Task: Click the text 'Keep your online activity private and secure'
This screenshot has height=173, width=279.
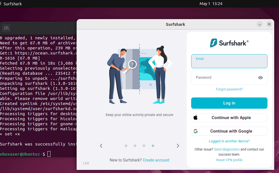Action: tap(139, 115)
